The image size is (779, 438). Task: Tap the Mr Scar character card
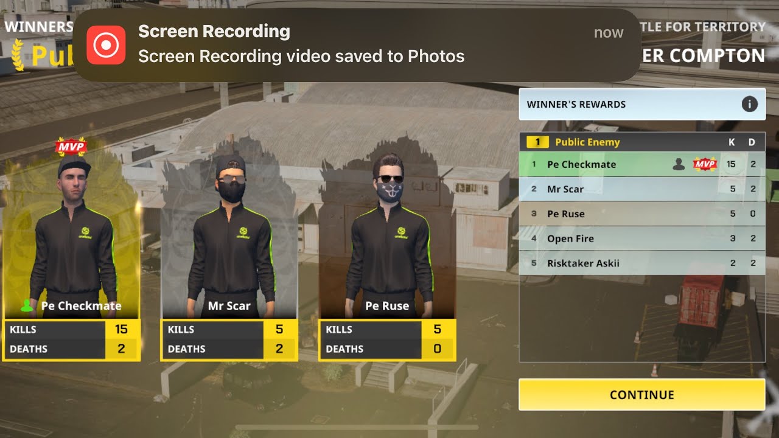click(229, 249)
